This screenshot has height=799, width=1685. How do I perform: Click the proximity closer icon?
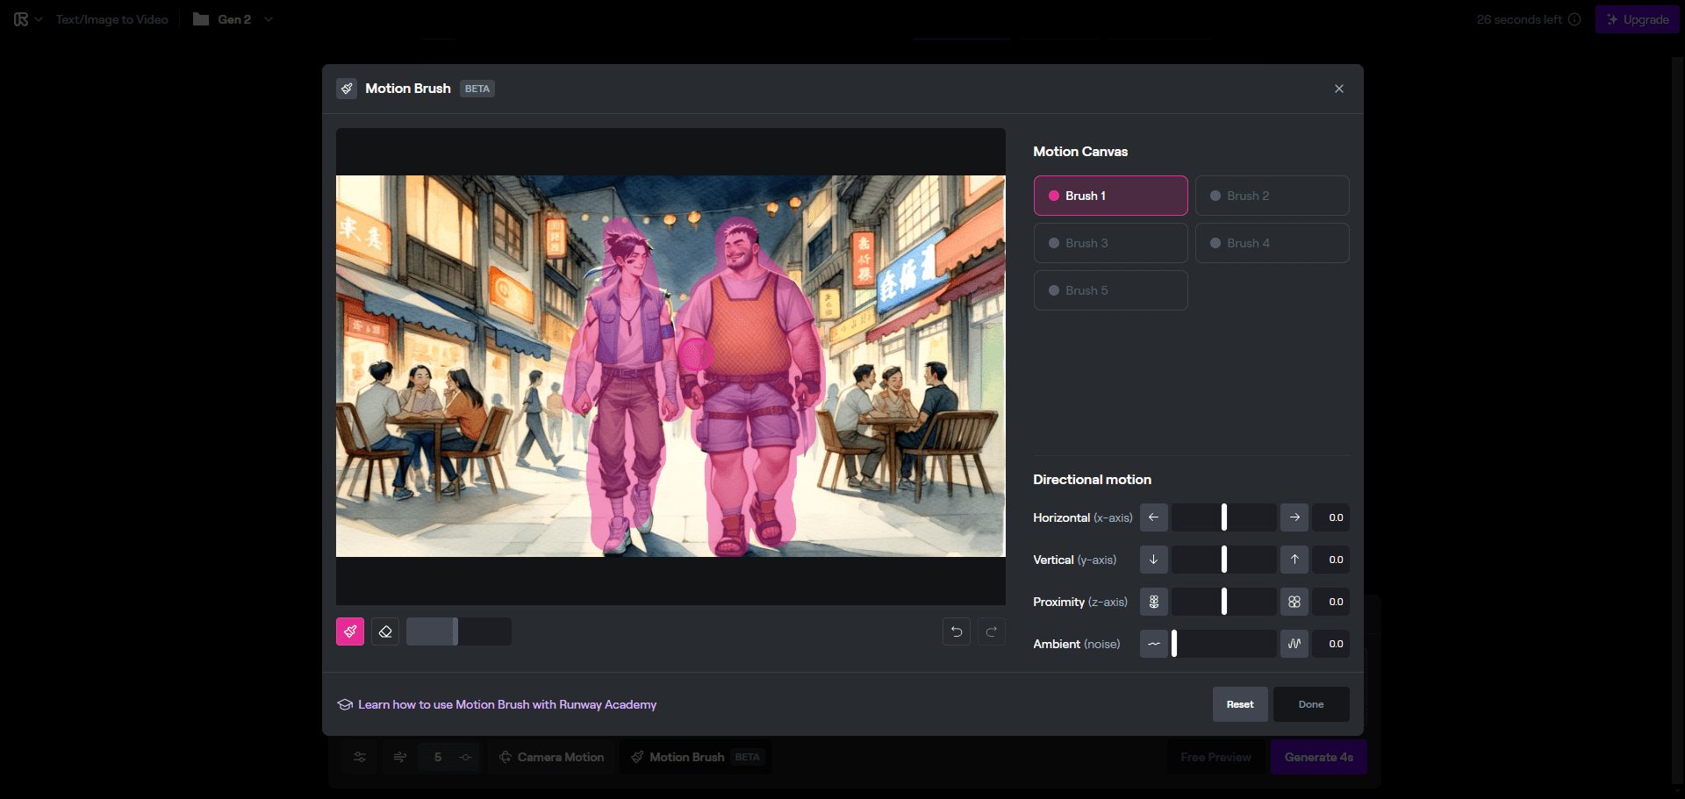(x=1294, y=602)
